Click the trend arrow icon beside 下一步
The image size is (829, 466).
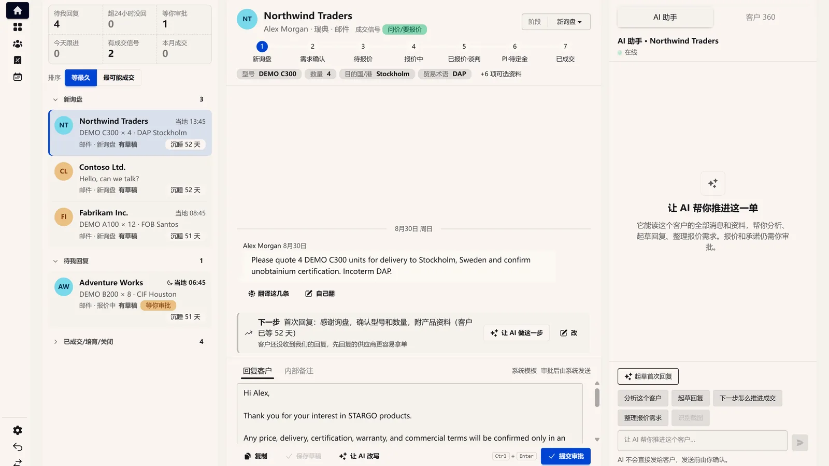tap(249, 333)
